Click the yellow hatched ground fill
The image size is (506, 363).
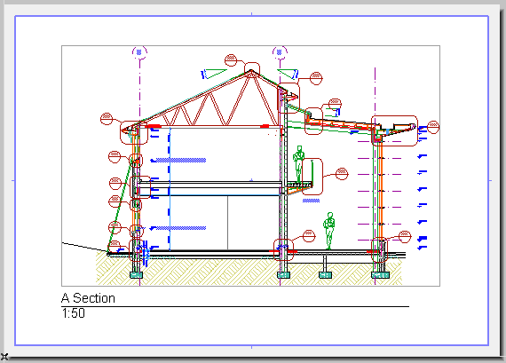(249, 272)
